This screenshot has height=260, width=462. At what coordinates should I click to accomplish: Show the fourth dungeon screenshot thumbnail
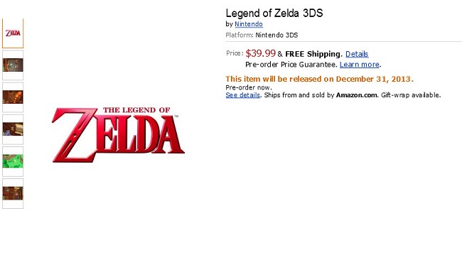13,129
